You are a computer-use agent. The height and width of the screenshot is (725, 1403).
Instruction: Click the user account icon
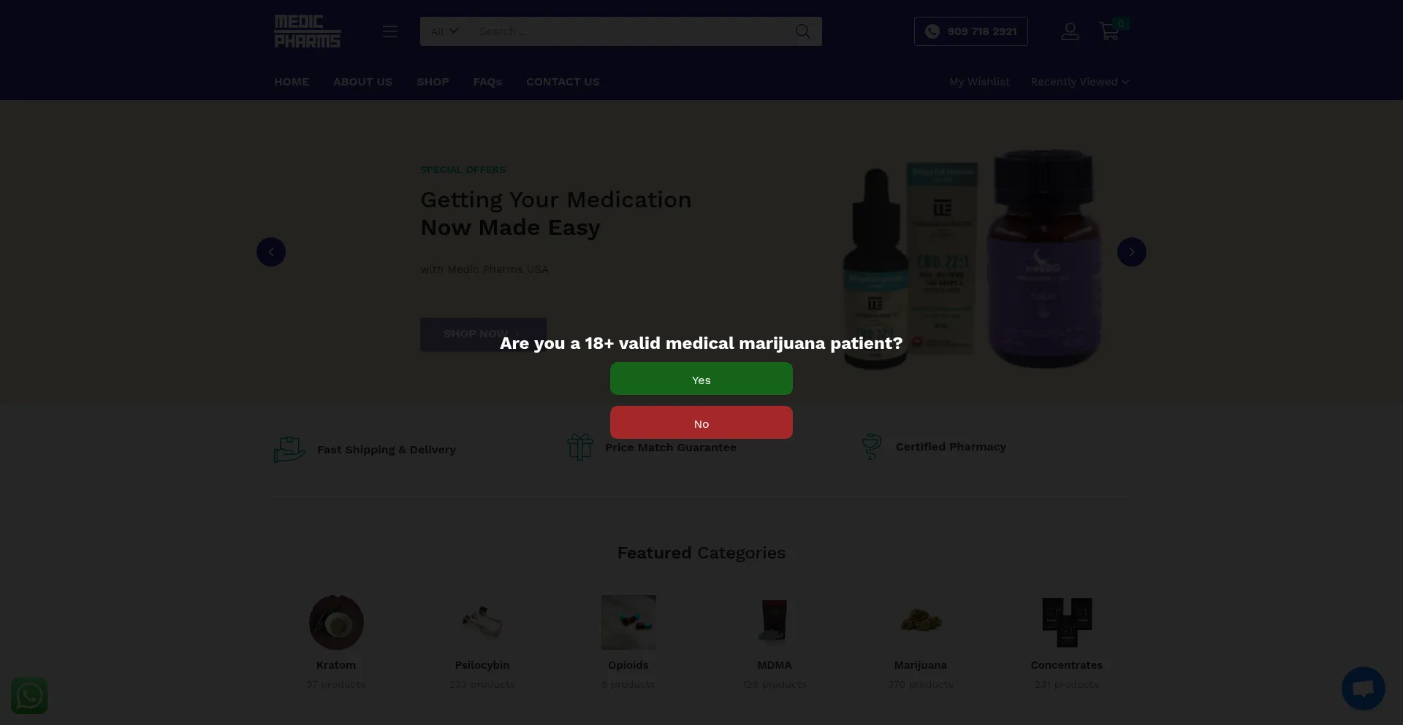tap(1070, 31)
